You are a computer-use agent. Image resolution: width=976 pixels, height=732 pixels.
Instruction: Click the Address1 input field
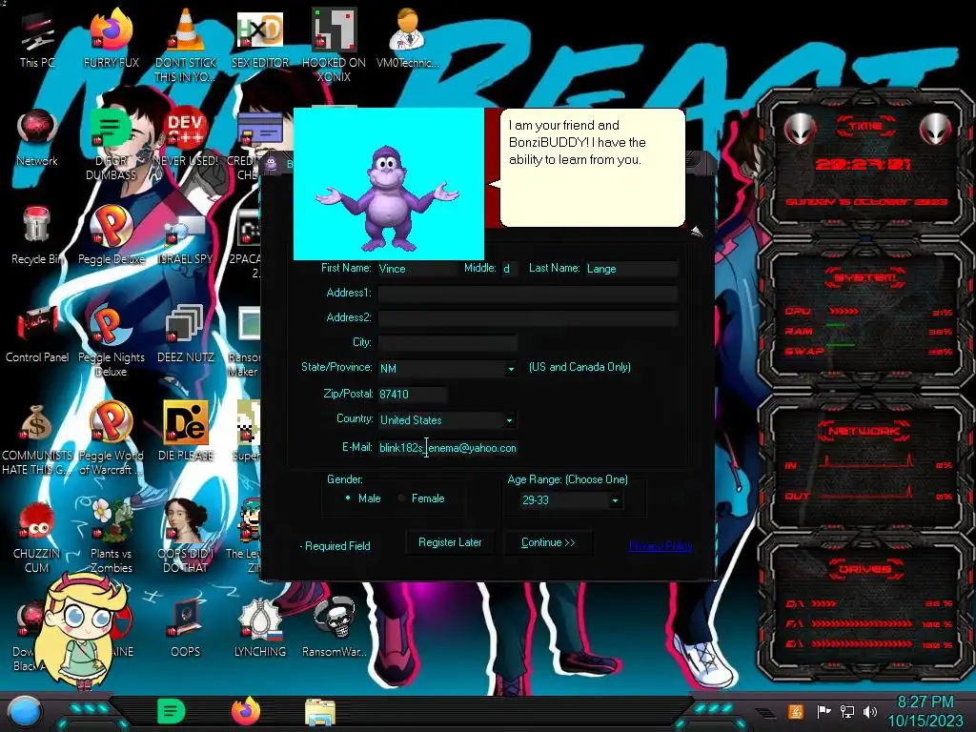[x=528, y=294]
